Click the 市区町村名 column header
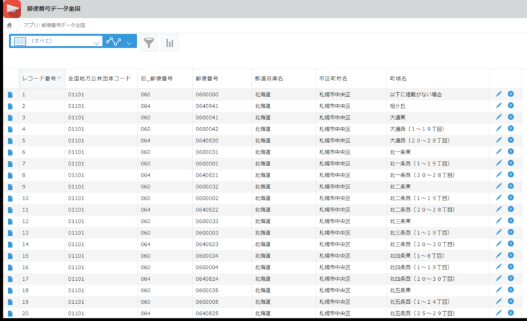 click(332, 78)
